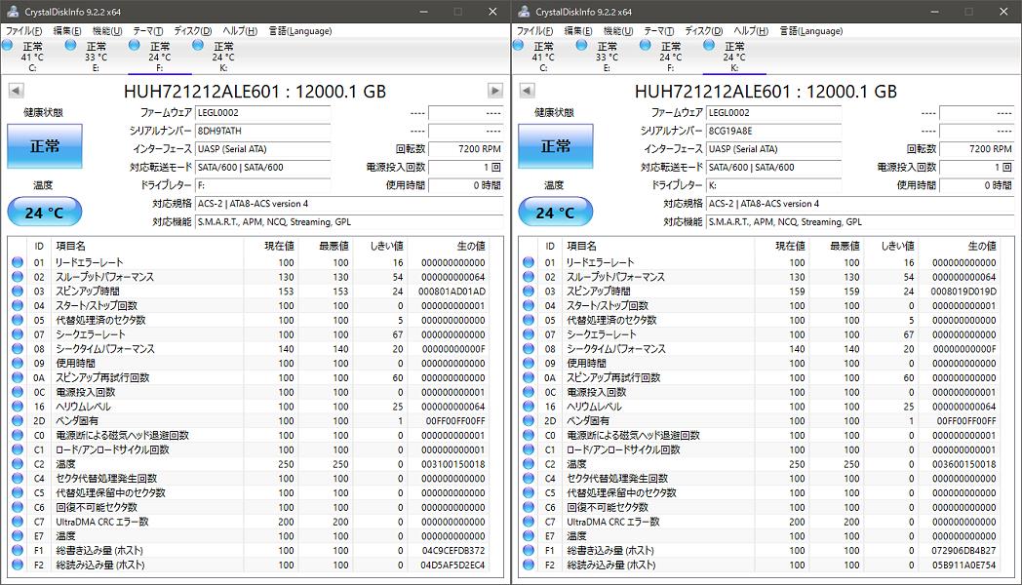The image size is (1022, 585).
Task: Click シークタイムパフォーマンス status orb in K: drive window
Action: 529,348
